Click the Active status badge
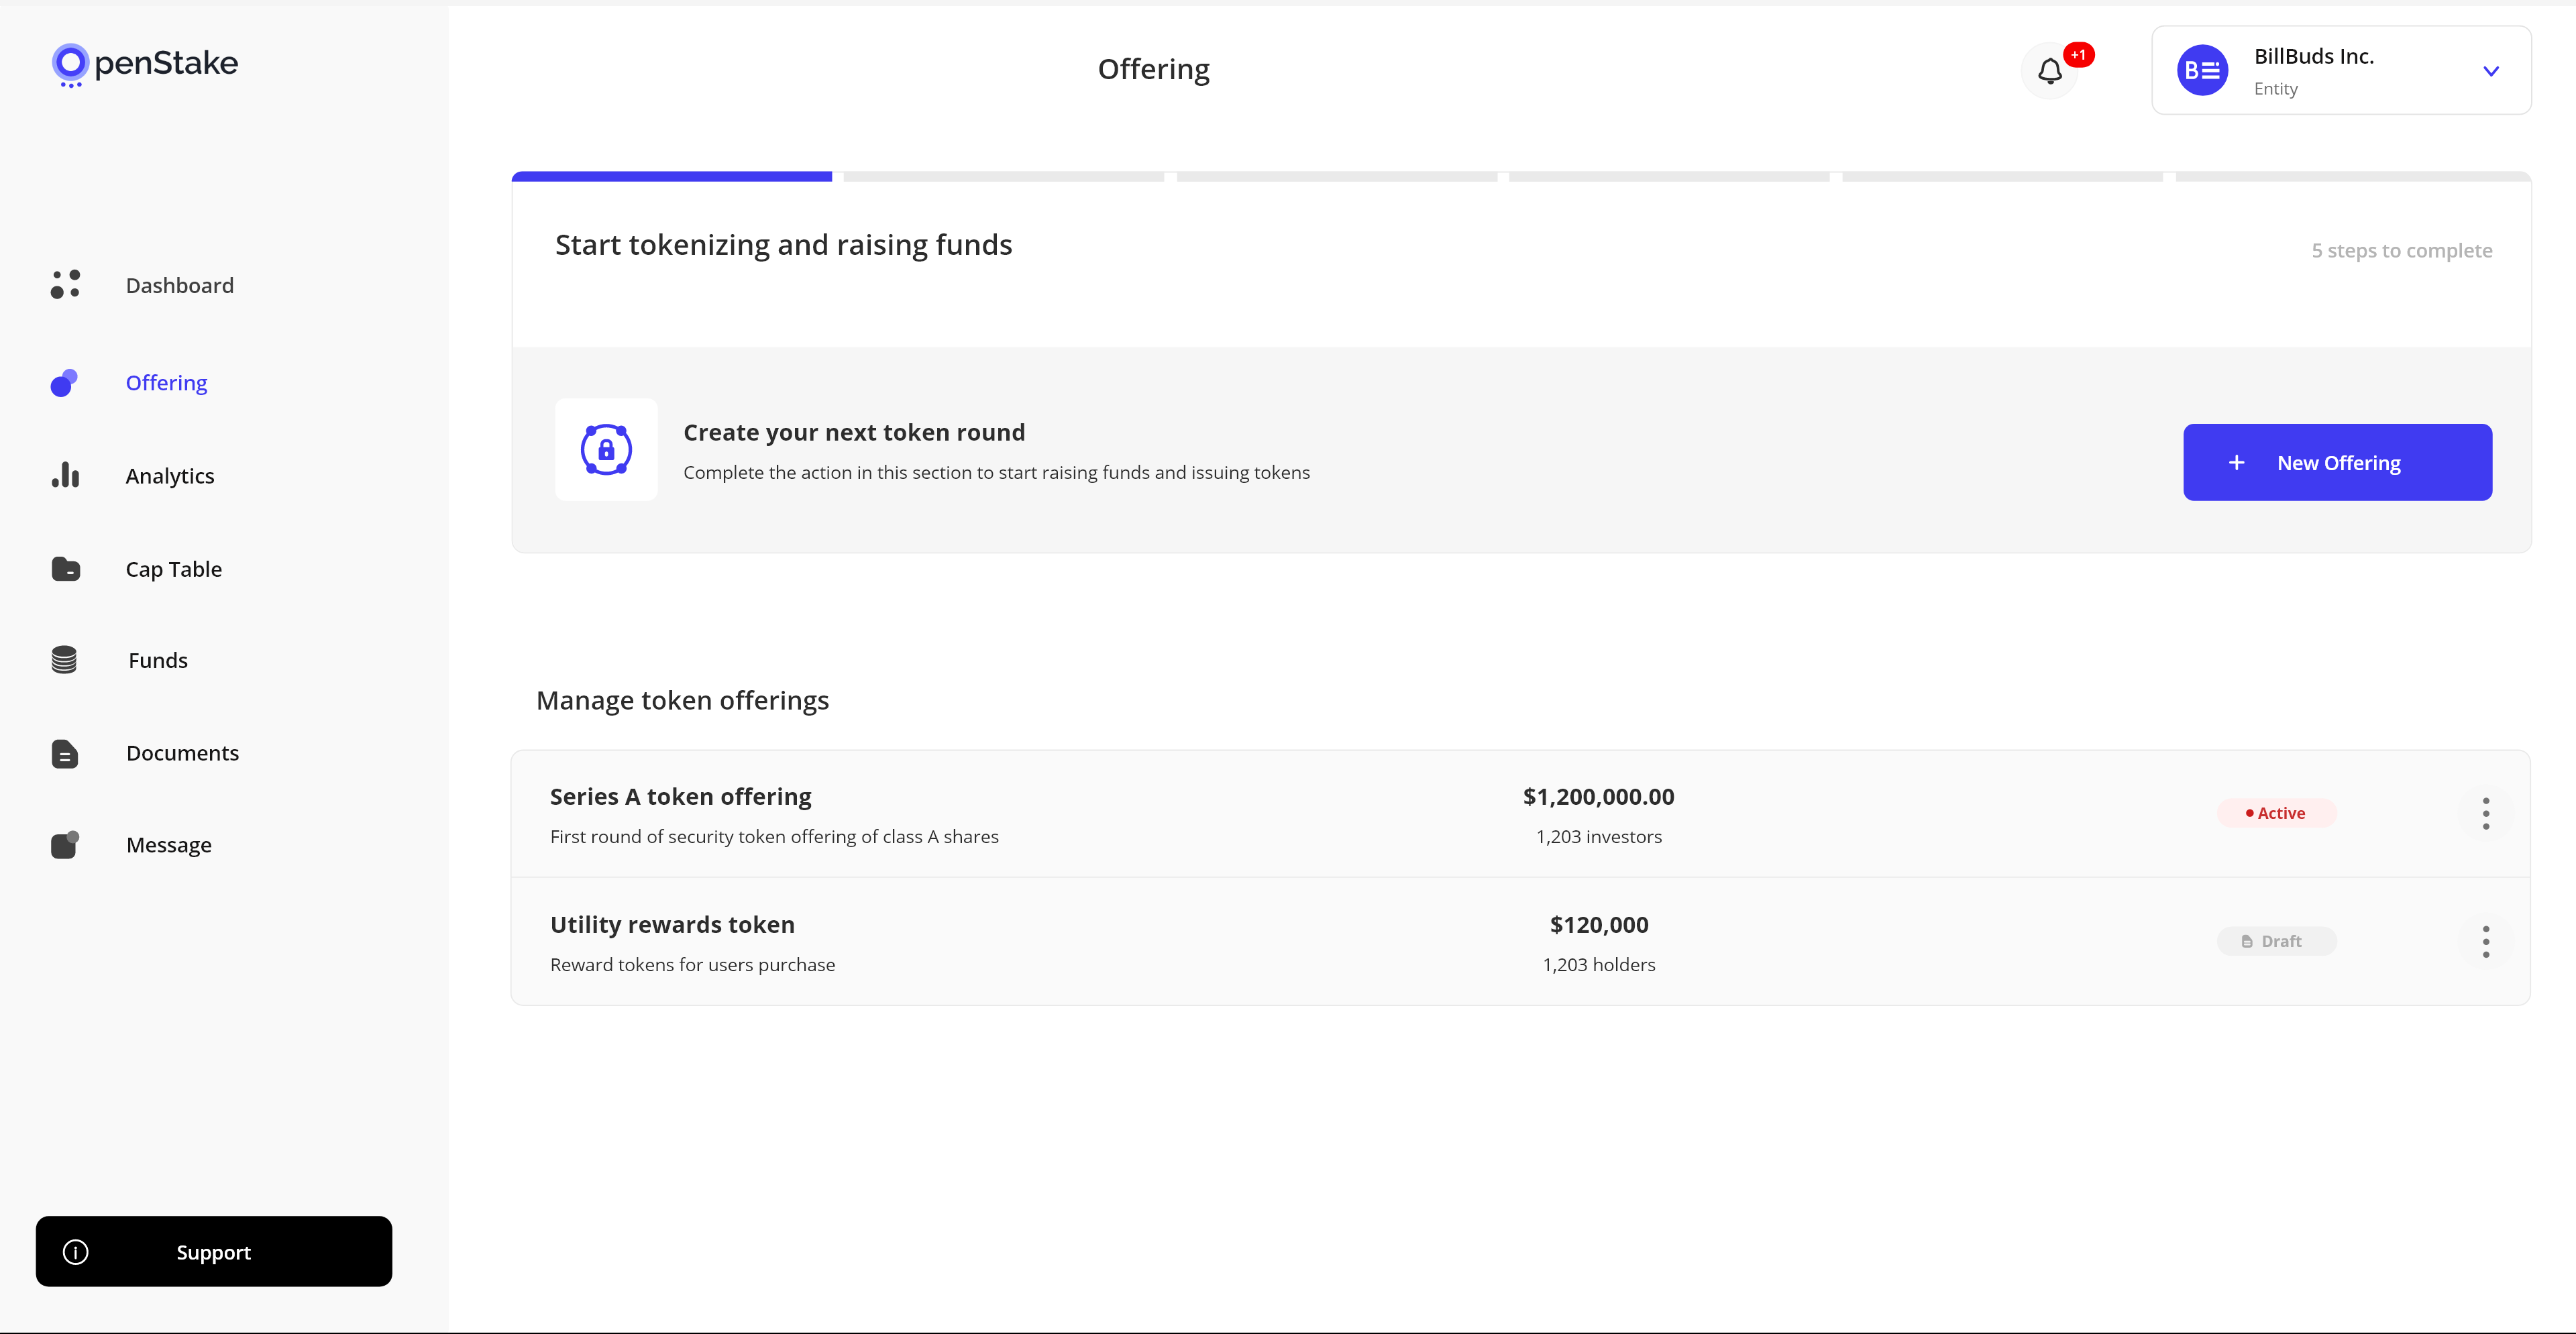This screenshot has width=2576, height=1334. coord(2276,813)
